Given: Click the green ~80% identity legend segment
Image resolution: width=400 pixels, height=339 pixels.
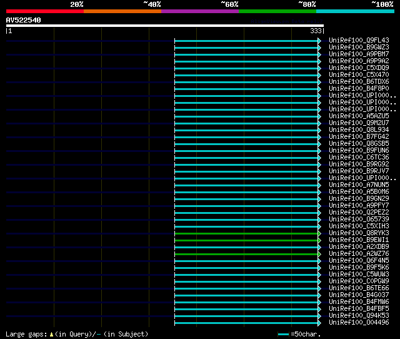Looking at the screenshot, I should 277,11.
